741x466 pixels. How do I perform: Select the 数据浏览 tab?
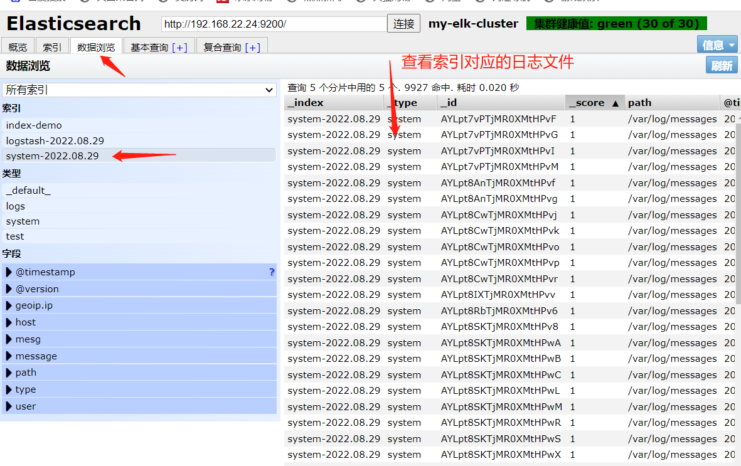click(x=96, y=47)
